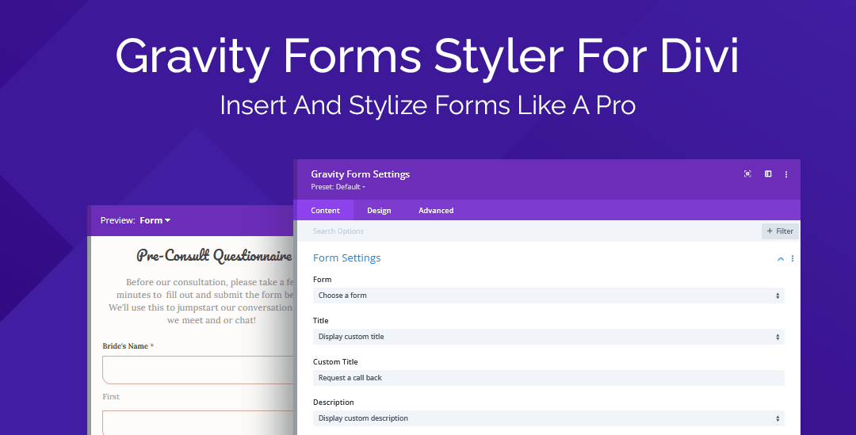Click the Custom Title field label

[335, 362]
